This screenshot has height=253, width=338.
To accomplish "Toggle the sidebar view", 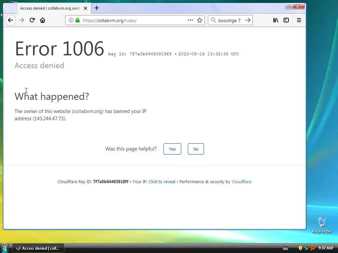I will click(x=286, y=20).
